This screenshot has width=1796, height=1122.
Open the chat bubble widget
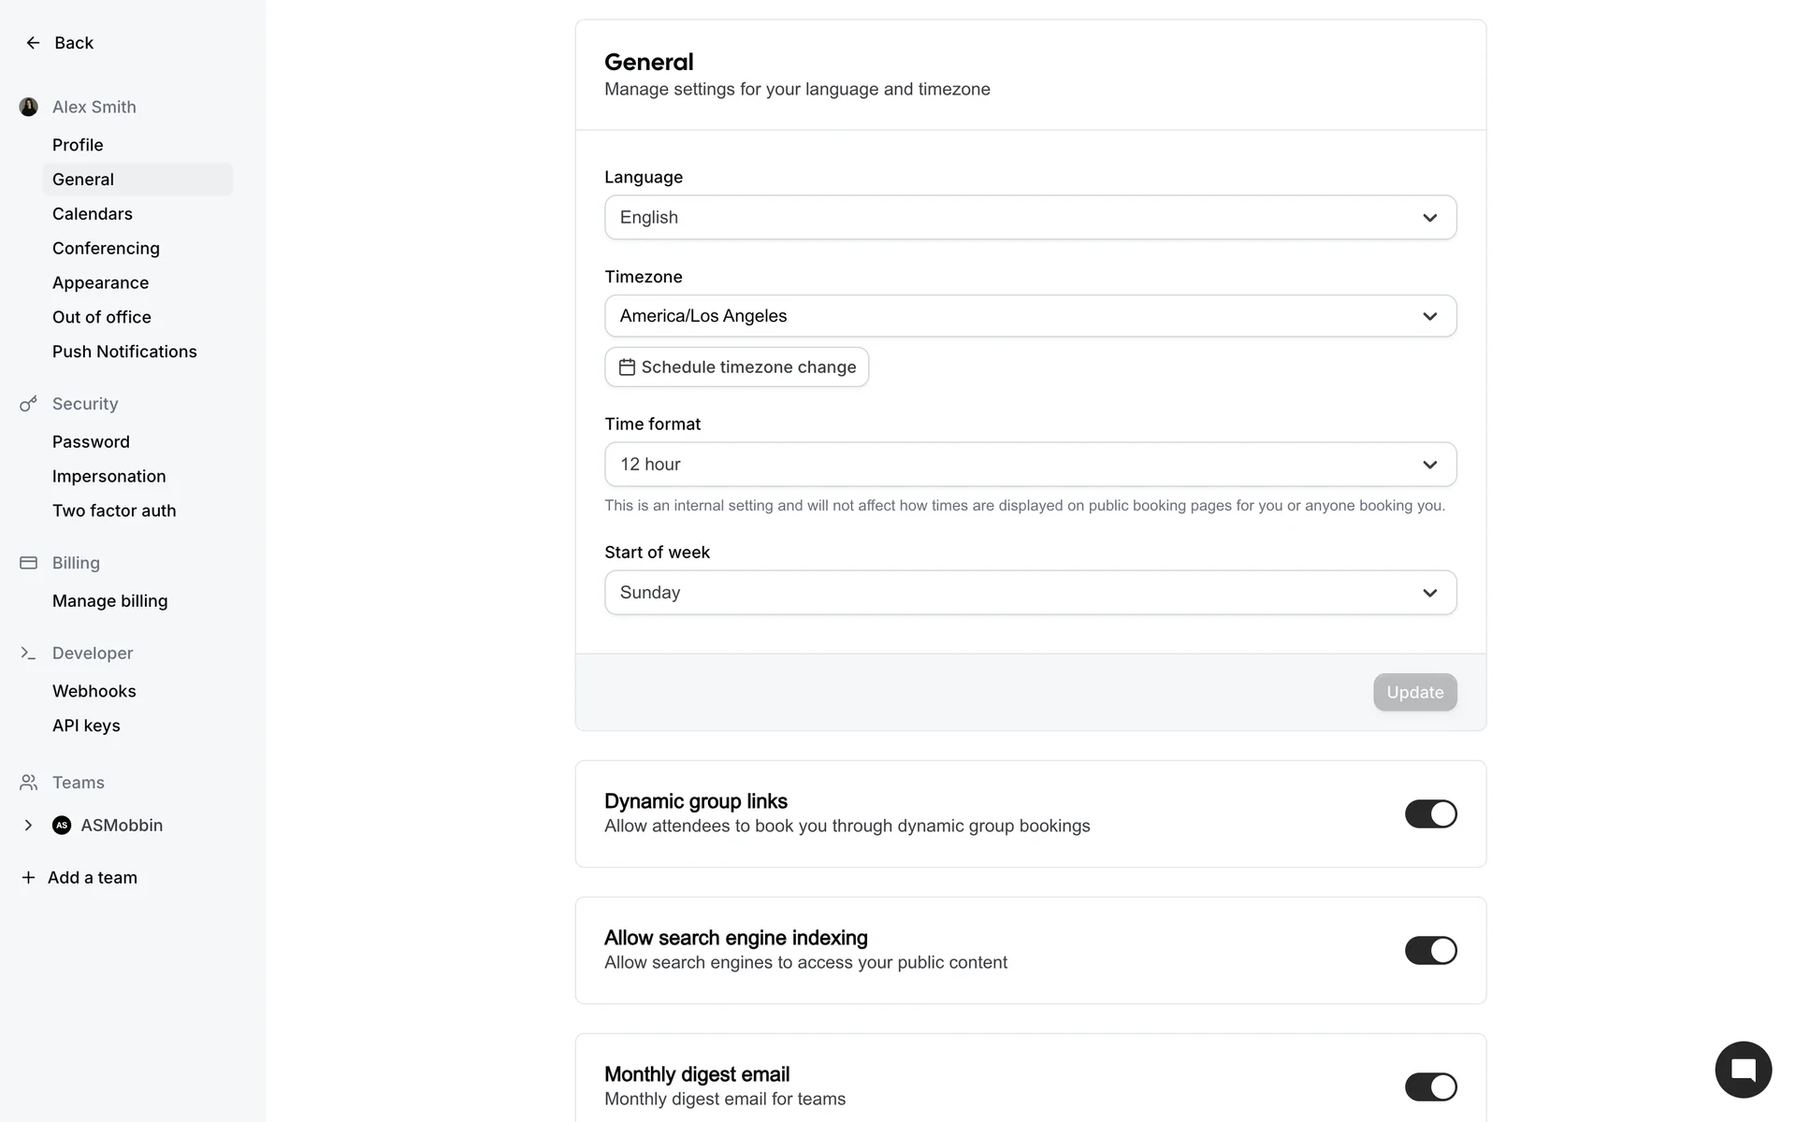point(1743,1070)
